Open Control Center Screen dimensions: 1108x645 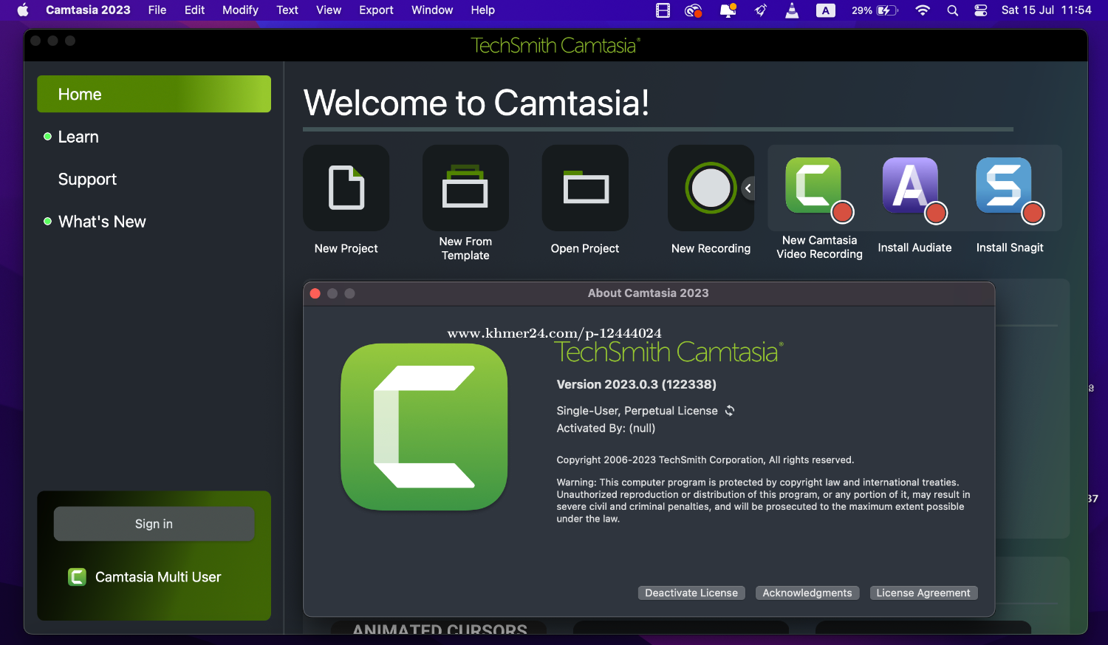[x=981, y=10]
